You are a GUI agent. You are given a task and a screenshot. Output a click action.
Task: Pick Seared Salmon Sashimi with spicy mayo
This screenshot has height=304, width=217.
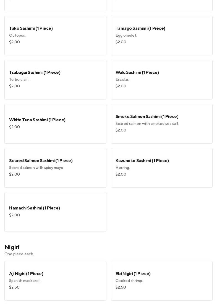[x=55, y=168]
